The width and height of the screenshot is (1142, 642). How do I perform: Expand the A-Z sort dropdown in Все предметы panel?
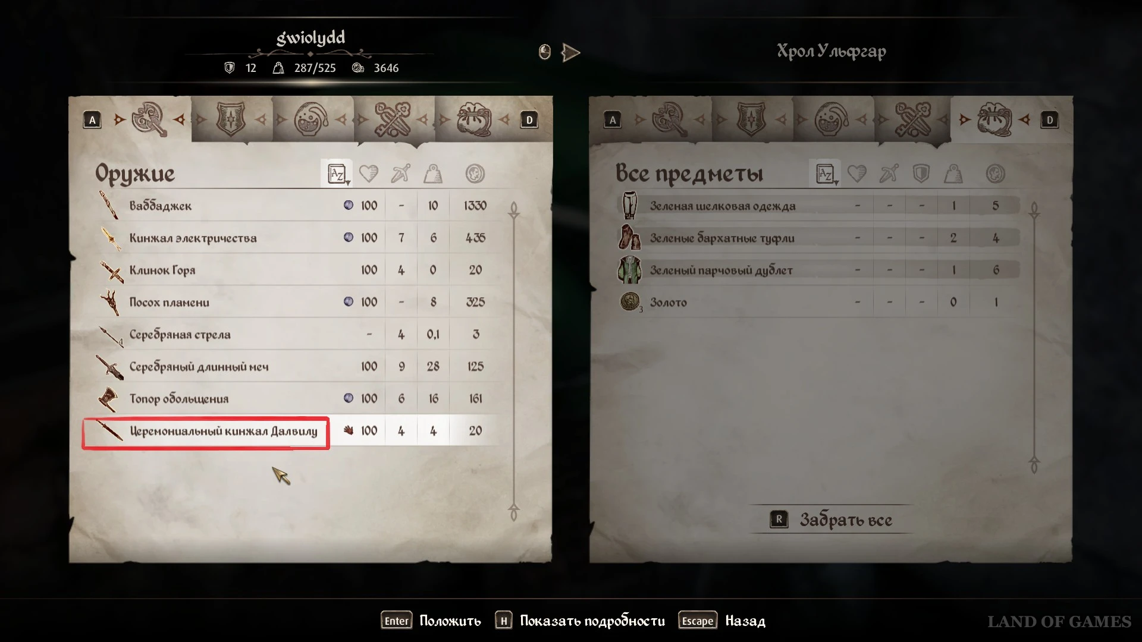click(825, 174)
